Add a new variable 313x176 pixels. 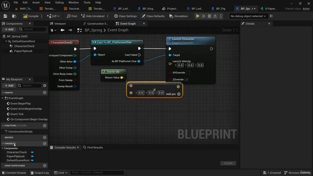(x=45, y=143)
